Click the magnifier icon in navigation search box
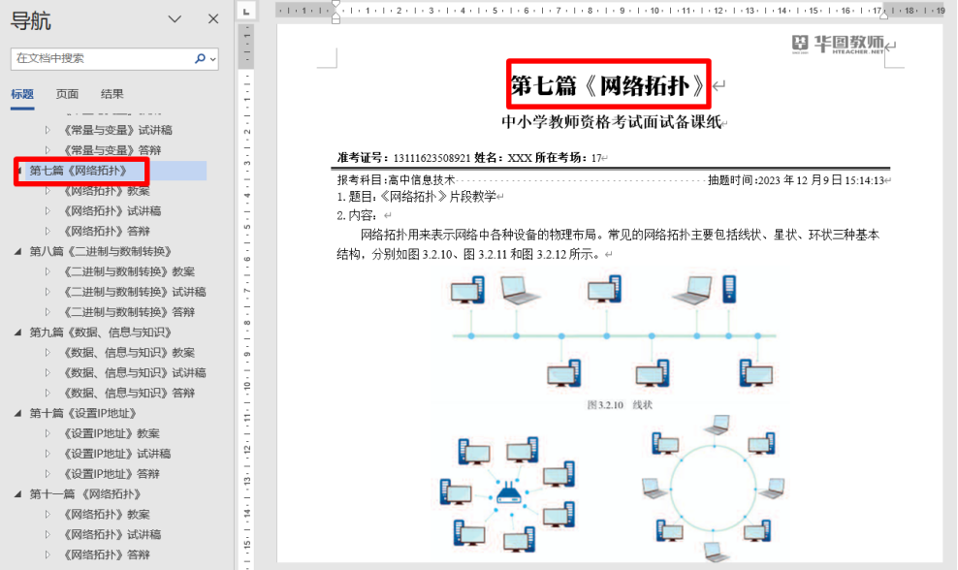 pos(200,58)
